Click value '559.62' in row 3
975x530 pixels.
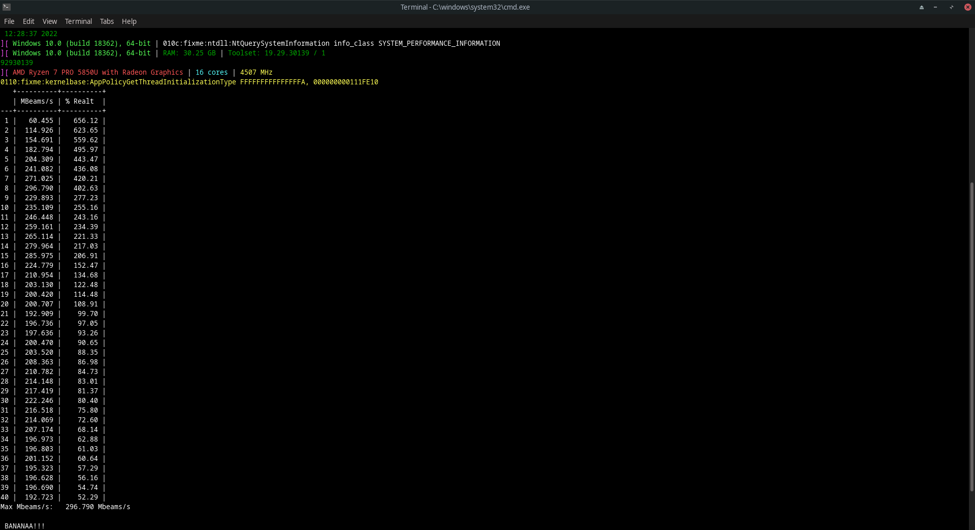click(x=86, y=140)
